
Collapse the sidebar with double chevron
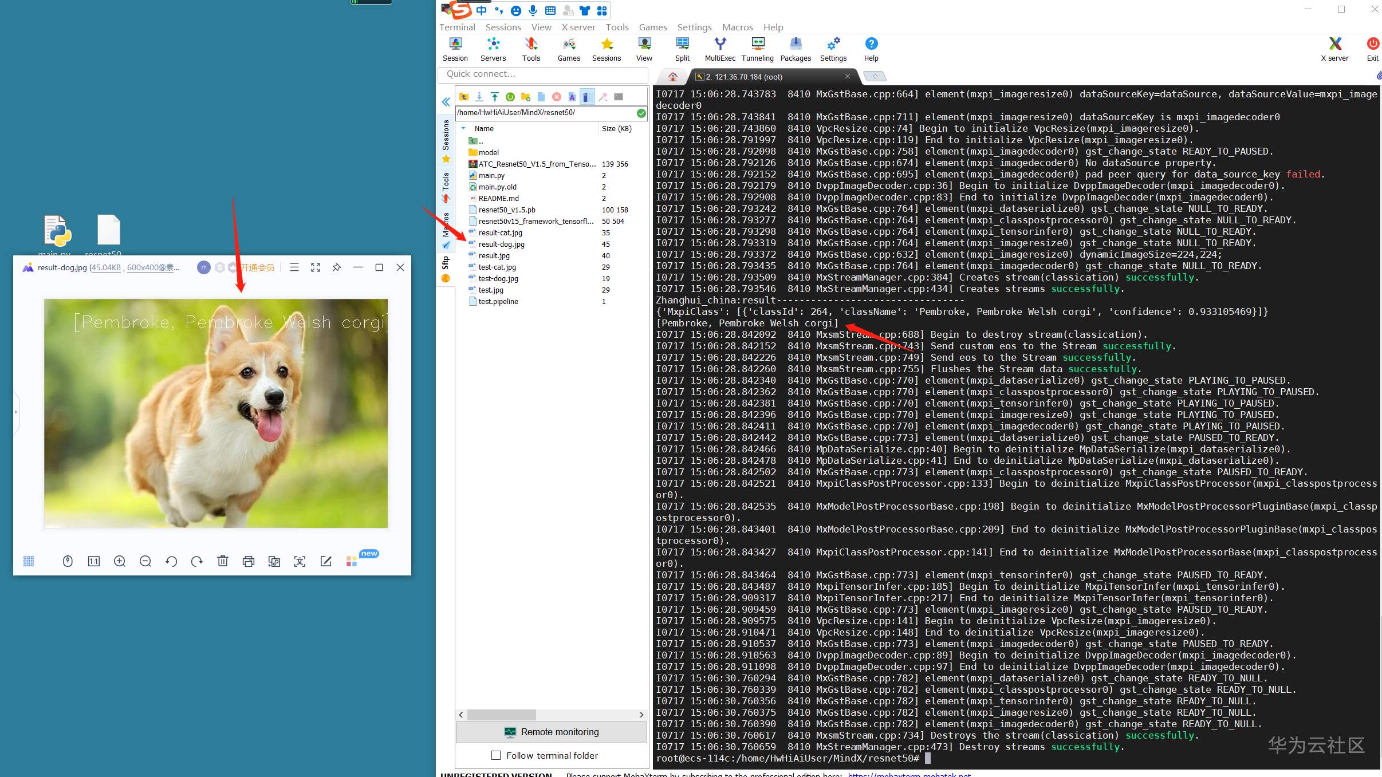point(446,102)
